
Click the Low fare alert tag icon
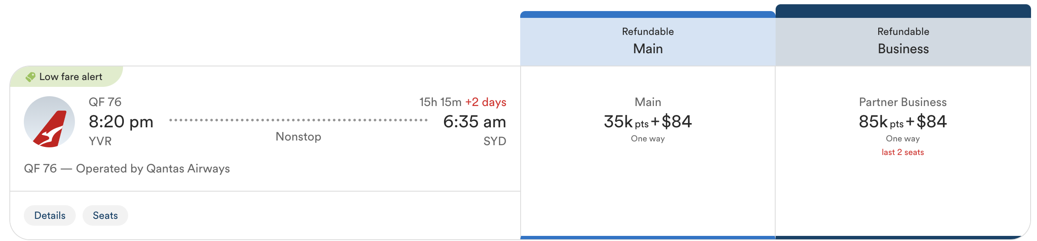30,77
